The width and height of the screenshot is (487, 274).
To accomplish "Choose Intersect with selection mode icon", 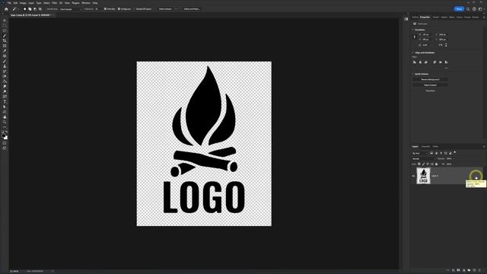I will (40, 9).
